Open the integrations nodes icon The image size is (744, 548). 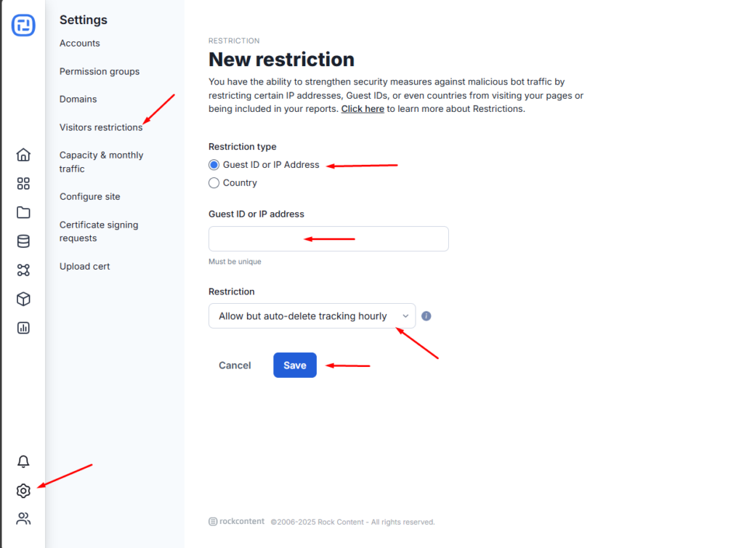(x=23, y=270)
